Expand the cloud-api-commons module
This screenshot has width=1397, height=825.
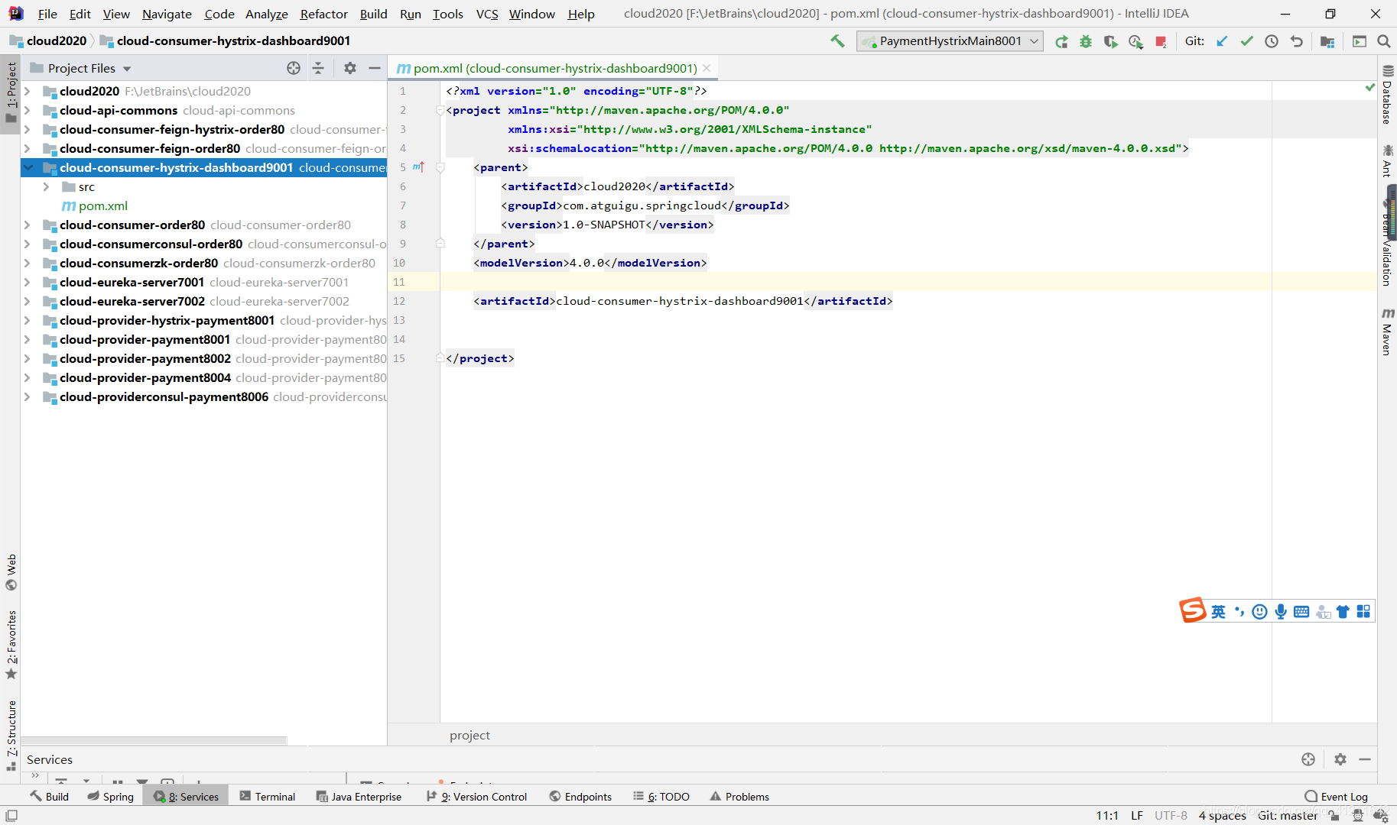(x=28, y=110)
